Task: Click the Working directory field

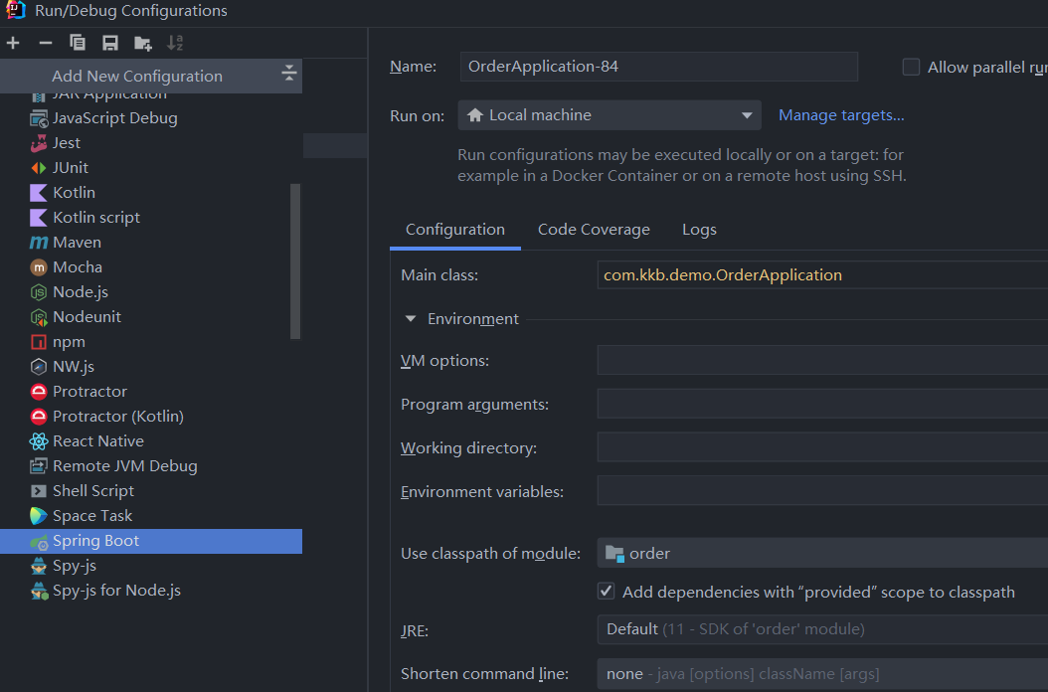Action: point(822,447)
